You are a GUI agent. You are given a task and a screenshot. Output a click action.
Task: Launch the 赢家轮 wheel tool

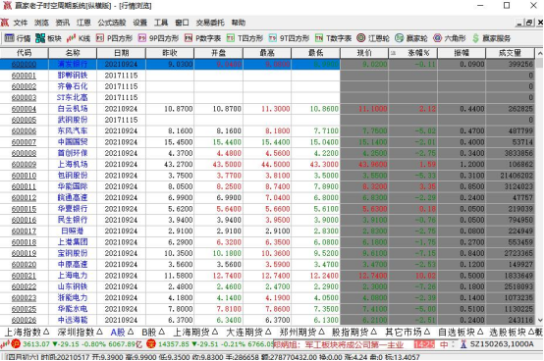pos(411,38)
